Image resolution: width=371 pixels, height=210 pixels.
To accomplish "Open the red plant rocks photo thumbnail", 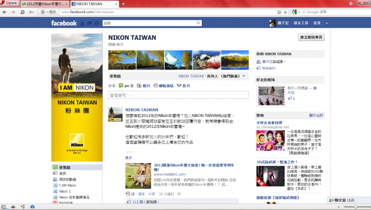I will click(x=206, y=60).
